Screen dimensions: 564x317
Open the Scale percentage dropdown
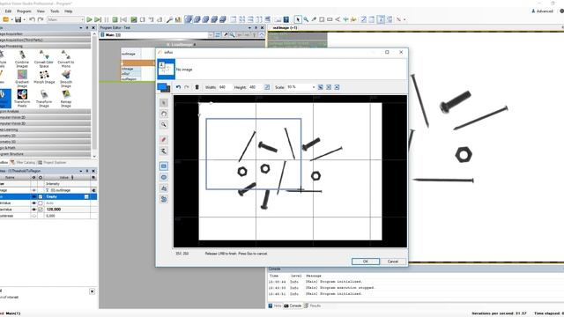pos(314,87)
